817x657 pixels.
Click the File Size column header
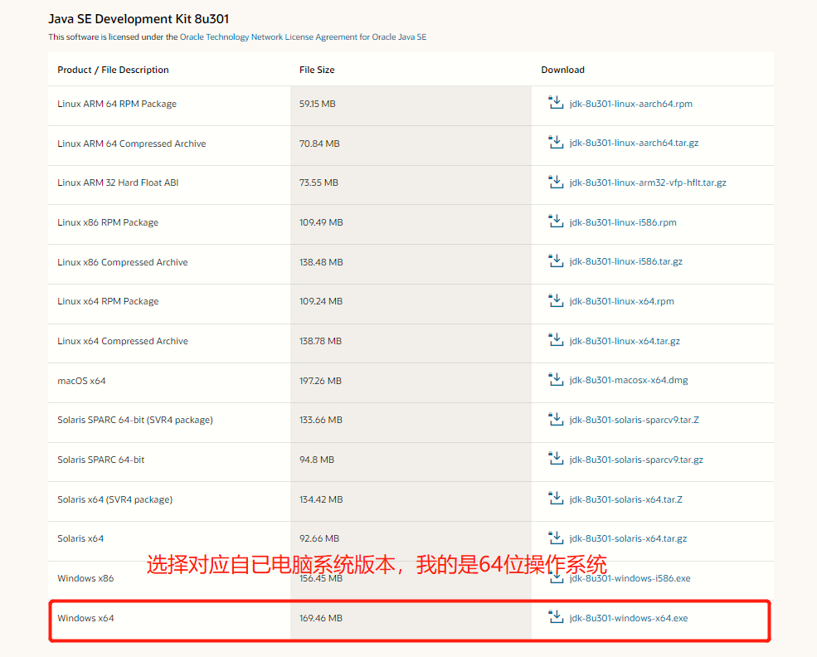317,70
